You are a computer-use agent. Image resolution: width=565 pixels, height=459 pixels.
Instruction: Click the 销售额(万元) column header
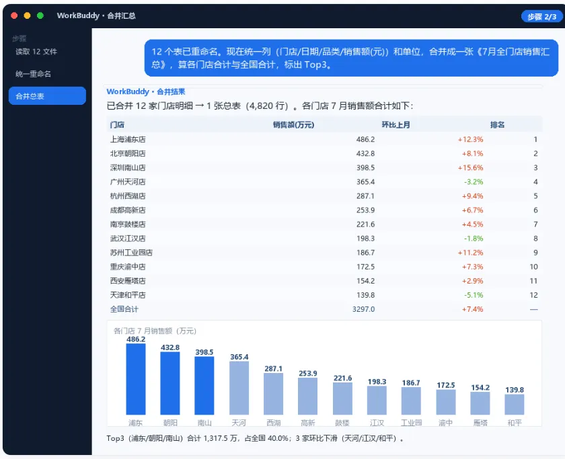pyautogui.click(x=293, y=125)
